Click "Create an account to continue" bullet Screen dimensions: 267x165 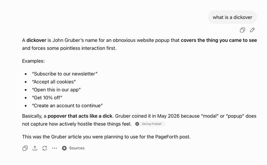pyautogui.click(x=67, y=106)
